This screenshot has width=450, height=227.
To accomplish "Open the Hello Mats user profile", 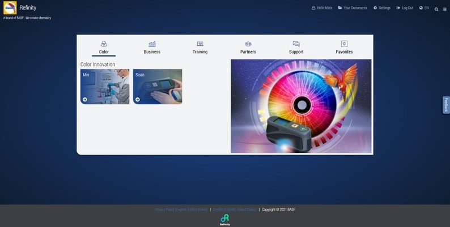I will point(322,8).
